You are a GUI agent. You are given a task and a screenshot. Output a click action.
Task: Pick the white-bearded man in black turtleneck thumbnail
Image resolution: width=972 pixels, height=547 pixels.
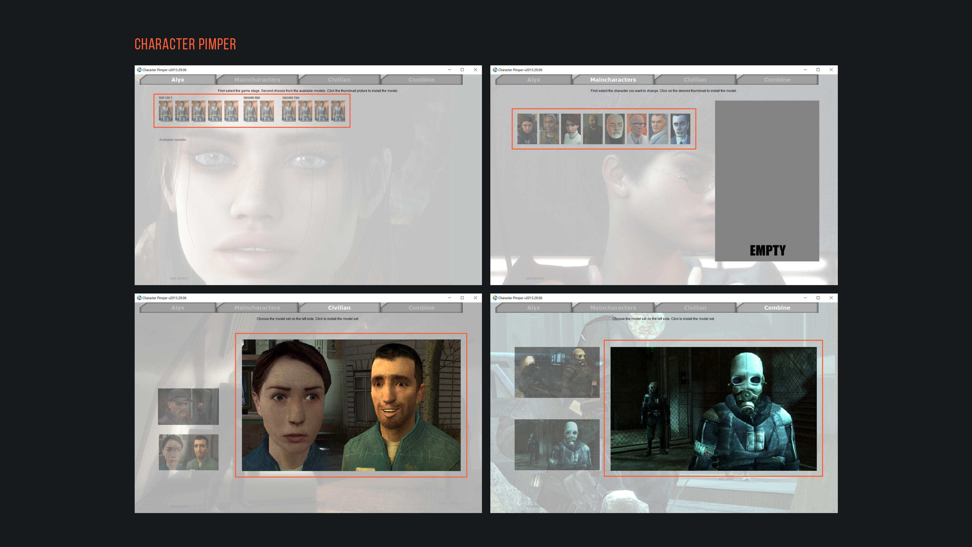pyautogui.click(x=615, y=129)
